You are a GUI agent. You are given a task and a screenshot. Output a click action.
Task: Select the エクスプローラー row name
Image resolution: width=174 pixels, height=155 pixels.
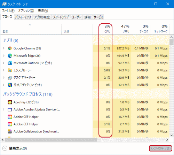pyautogui.click(x=23, y=70)
